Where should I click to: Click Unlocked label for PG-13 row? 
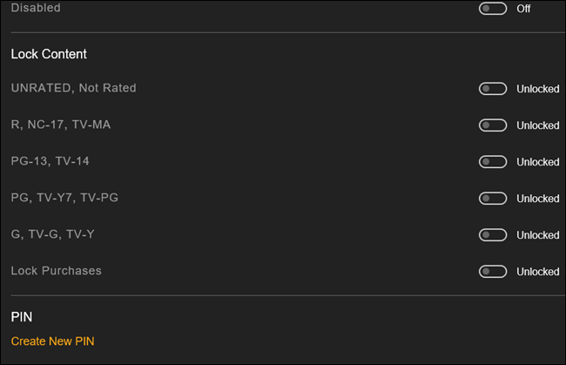tap(538, 162)
